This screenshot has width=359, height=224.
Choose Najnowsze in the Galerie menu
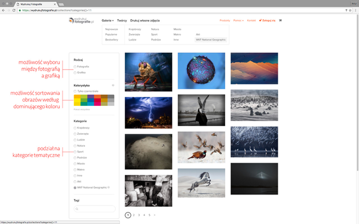[x=112, y=29]
